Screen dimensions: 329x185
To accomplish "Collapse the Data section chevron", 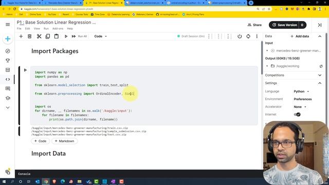I will (x=320, y=36).
